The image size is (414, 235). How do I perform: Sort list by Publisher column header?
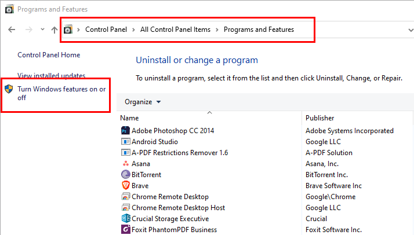[319, 118]
